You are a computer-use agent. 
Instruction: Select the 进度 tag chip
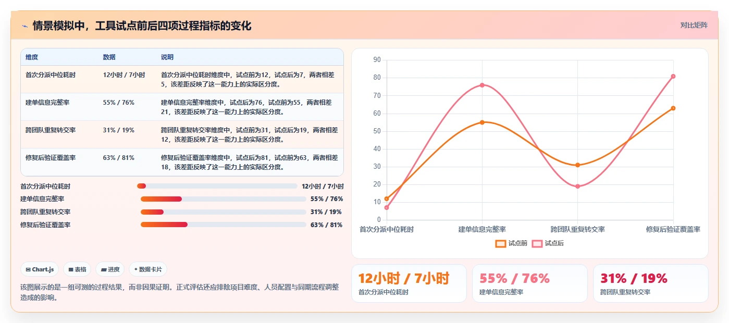pyautogui.click(x=110, y=269)
